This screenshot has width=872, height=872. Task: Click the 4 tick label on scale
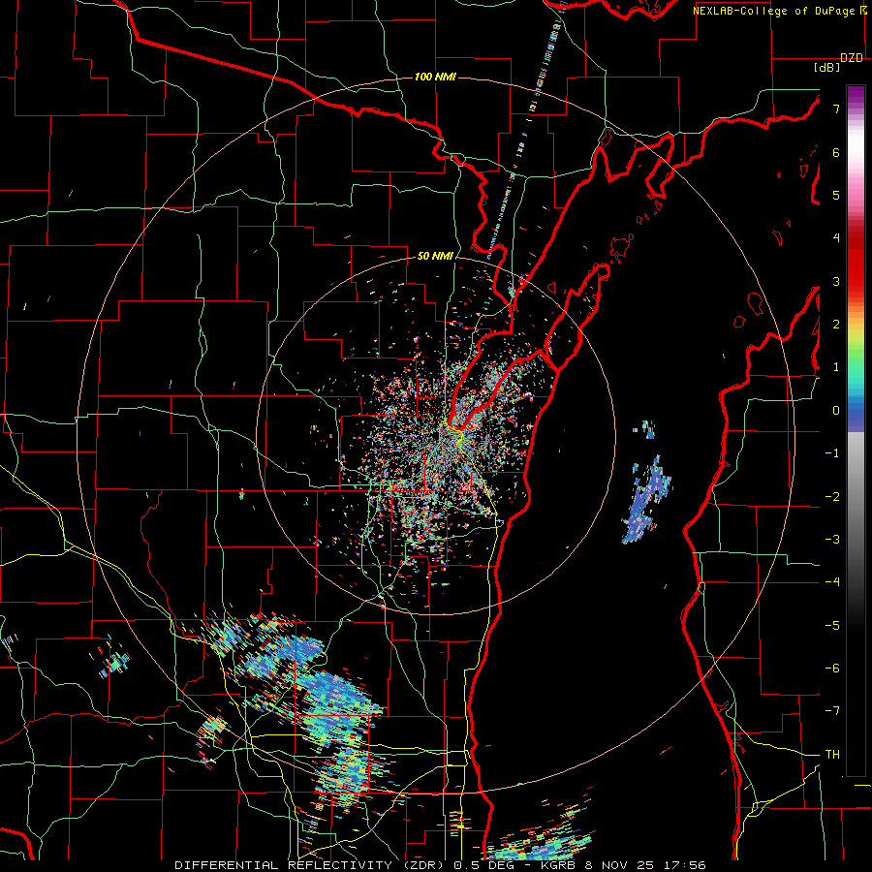[836, 238]
